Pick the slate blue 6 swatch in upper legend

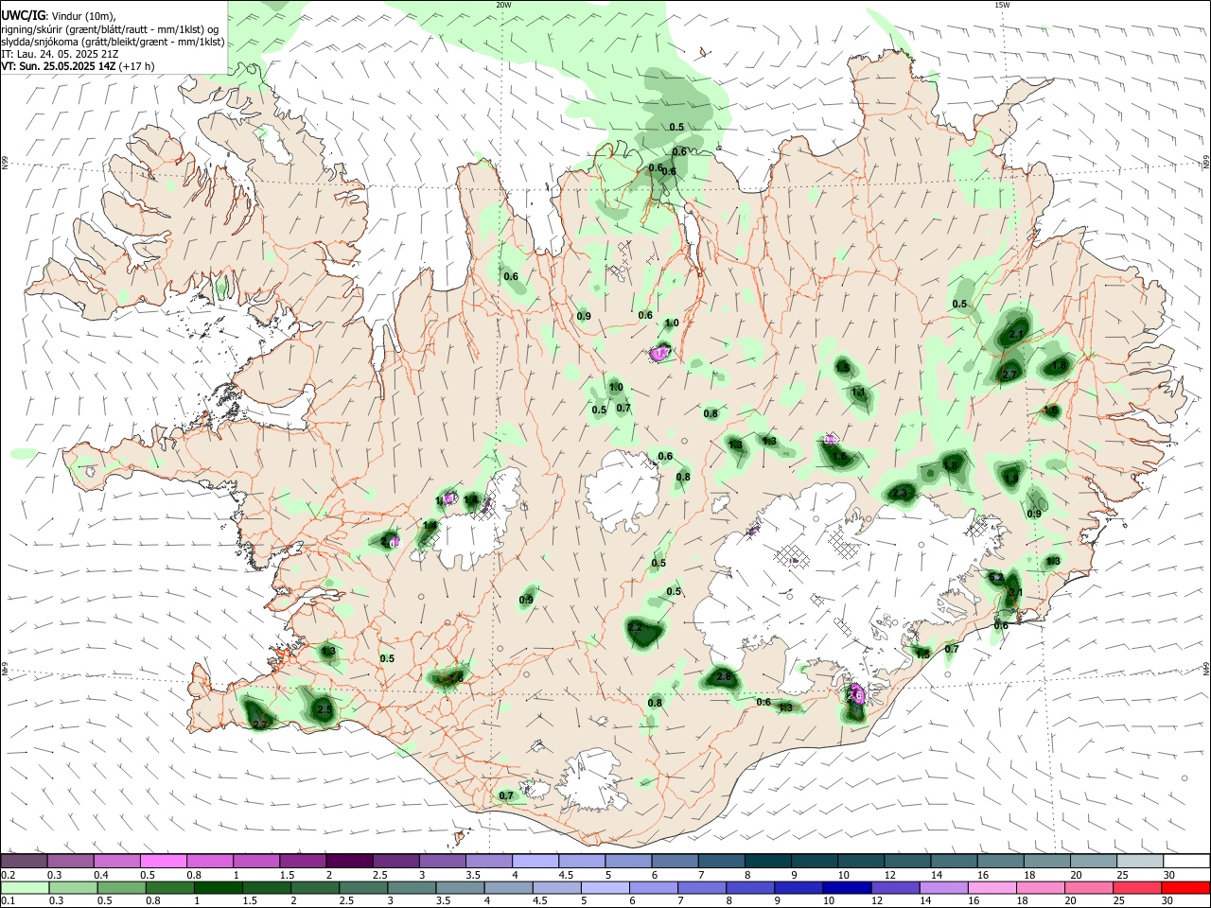pos(673,862)
